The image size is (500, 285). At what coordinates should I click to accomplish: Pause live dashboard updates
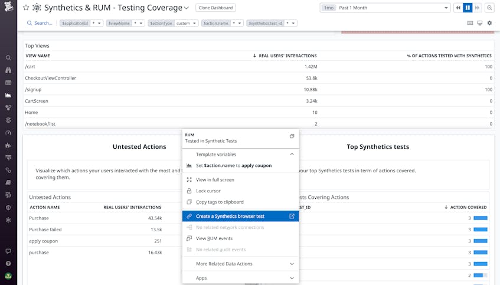tap(468, 8)
